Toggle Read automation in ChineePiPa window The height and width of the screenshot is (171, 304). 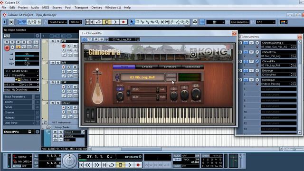96,39
